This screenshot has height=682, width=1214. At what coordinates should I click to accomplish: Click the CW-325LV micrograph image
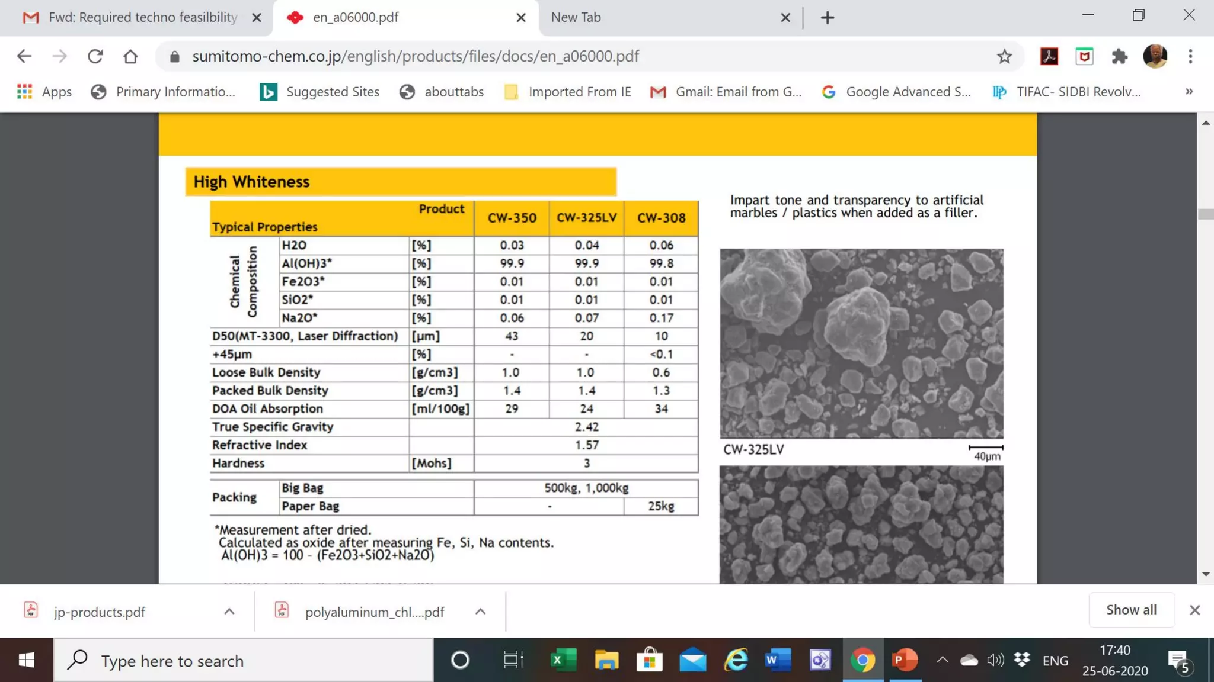point(862,343)
